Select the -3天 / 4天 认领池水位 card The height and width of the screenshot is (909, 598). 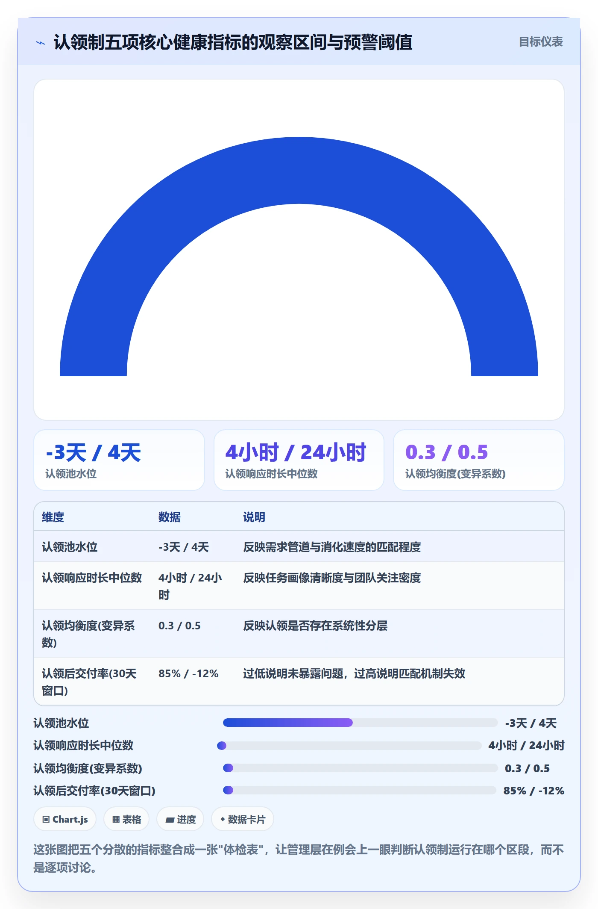tap(119, 460)
